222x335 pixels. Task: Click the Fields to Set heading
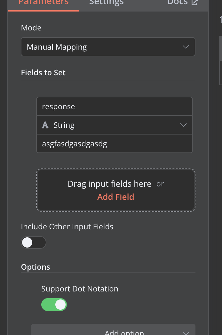click(x=43, y=73)
